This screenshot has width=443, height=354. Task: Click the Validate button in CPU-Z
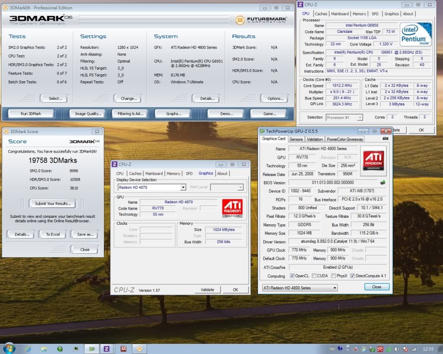coord(208,290)
